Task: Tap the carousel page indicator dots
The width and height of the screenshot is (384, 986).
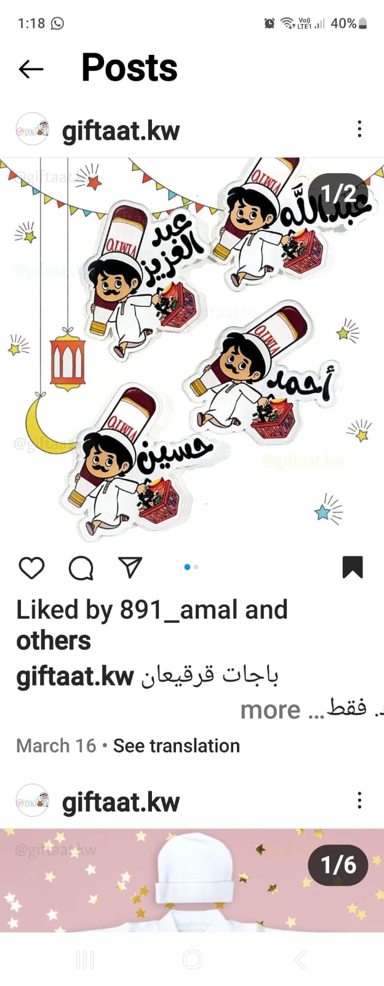Action: click(x=191, y=567)
